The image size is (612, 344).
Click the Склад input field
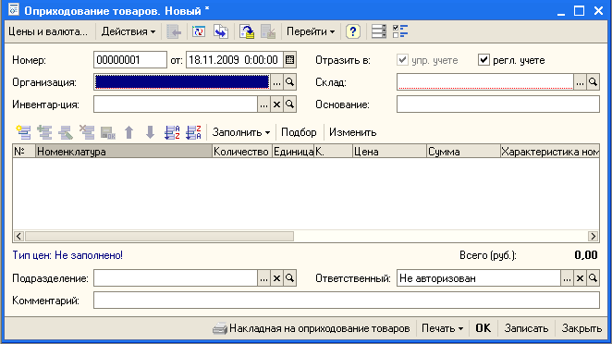[x=485, y=82]
